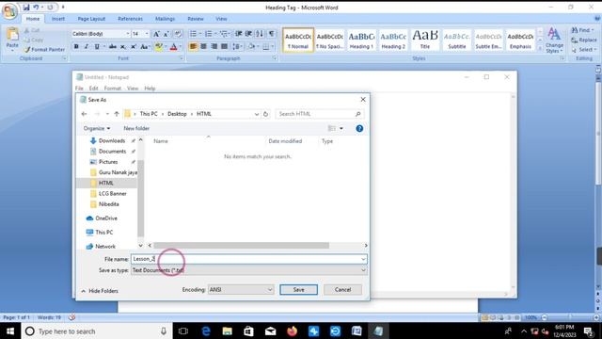Collapse folders with Hide Folders
Screen dimensions: 602x339
point(100,291)
